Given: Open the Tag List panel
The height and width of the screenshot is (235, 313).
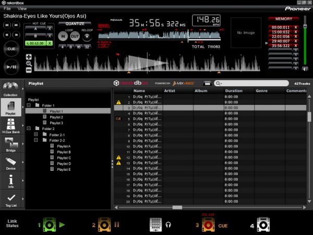Looking at the screenshot, I should pyautogui.click(x=11, y=199).
